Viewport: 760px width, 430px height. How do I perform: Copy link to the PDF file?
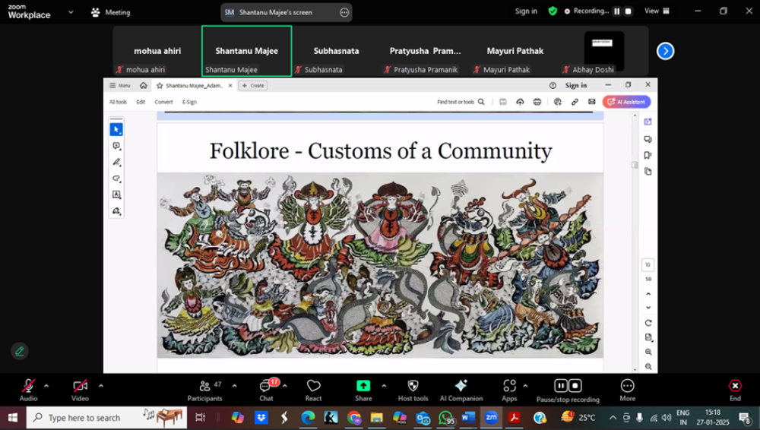click(575, 102)
